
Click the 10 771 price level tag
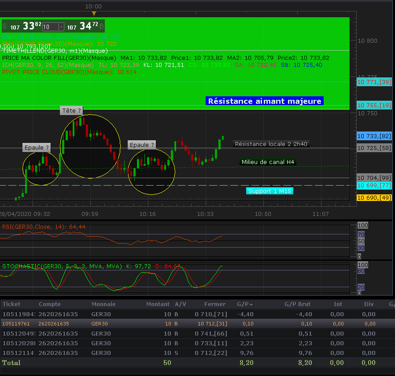tap(374, 82)
